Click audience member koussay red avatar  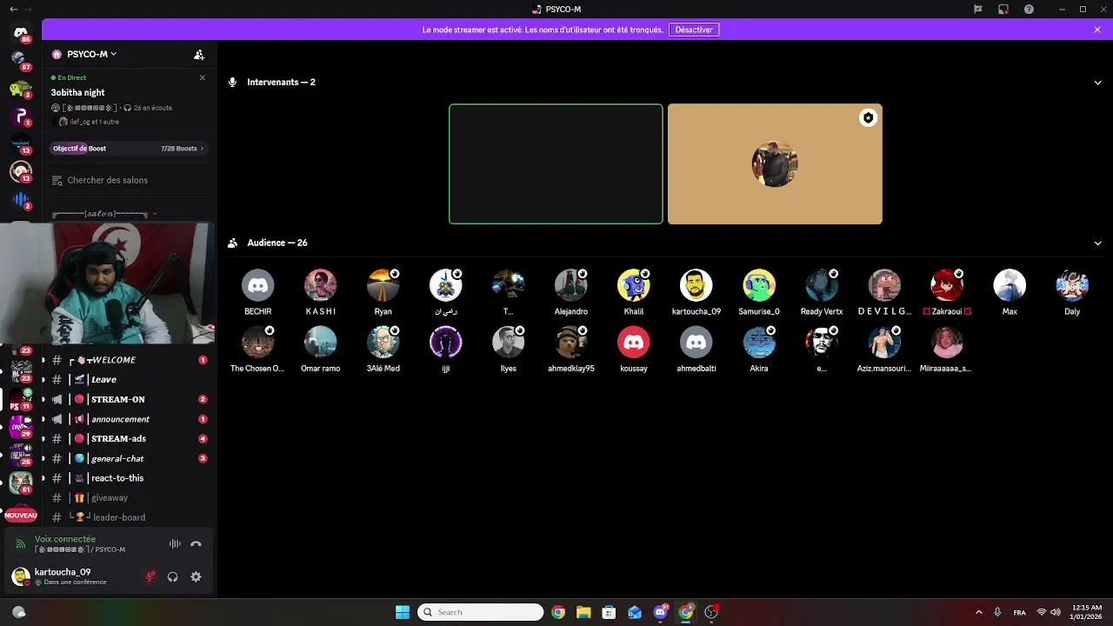point(634,343)
